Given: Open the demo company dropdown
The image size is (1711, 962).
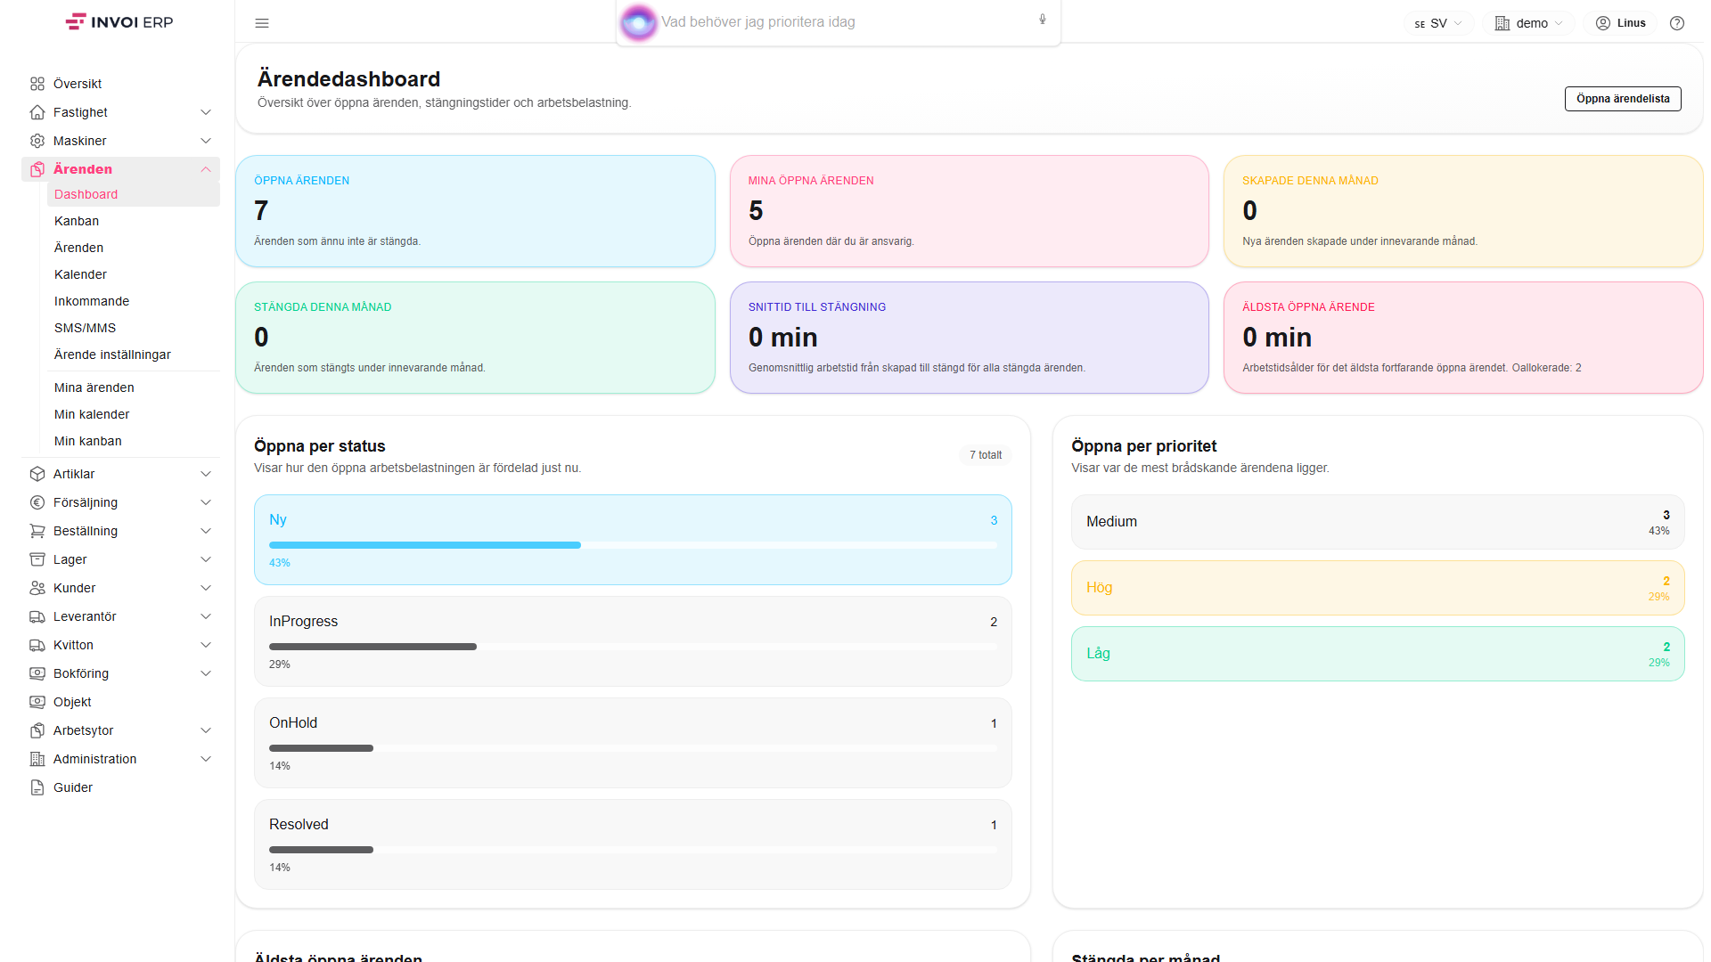Looking at the screenshot, I should point(1529,23).
